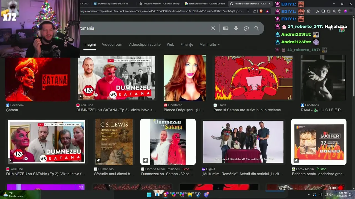The height and width of the screenshot is (199, 355).
Task: Open the page zoom control in the address bar
Action: coord(248,11)
